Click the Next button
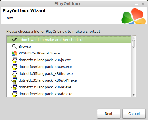Viewport: 148px width, 120px height. [109, 114]
